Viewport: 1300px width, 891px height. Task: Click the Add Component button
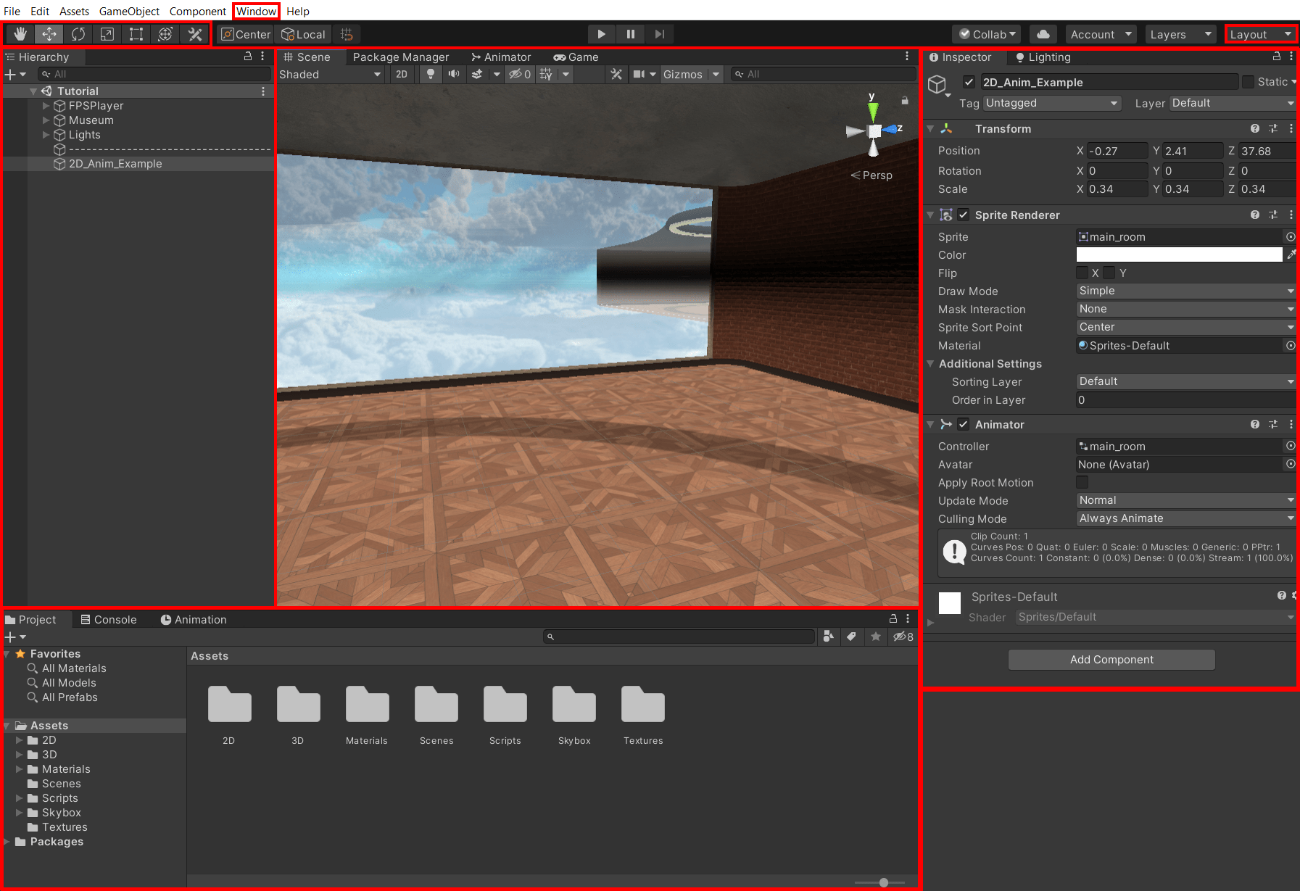[1111, 659]
